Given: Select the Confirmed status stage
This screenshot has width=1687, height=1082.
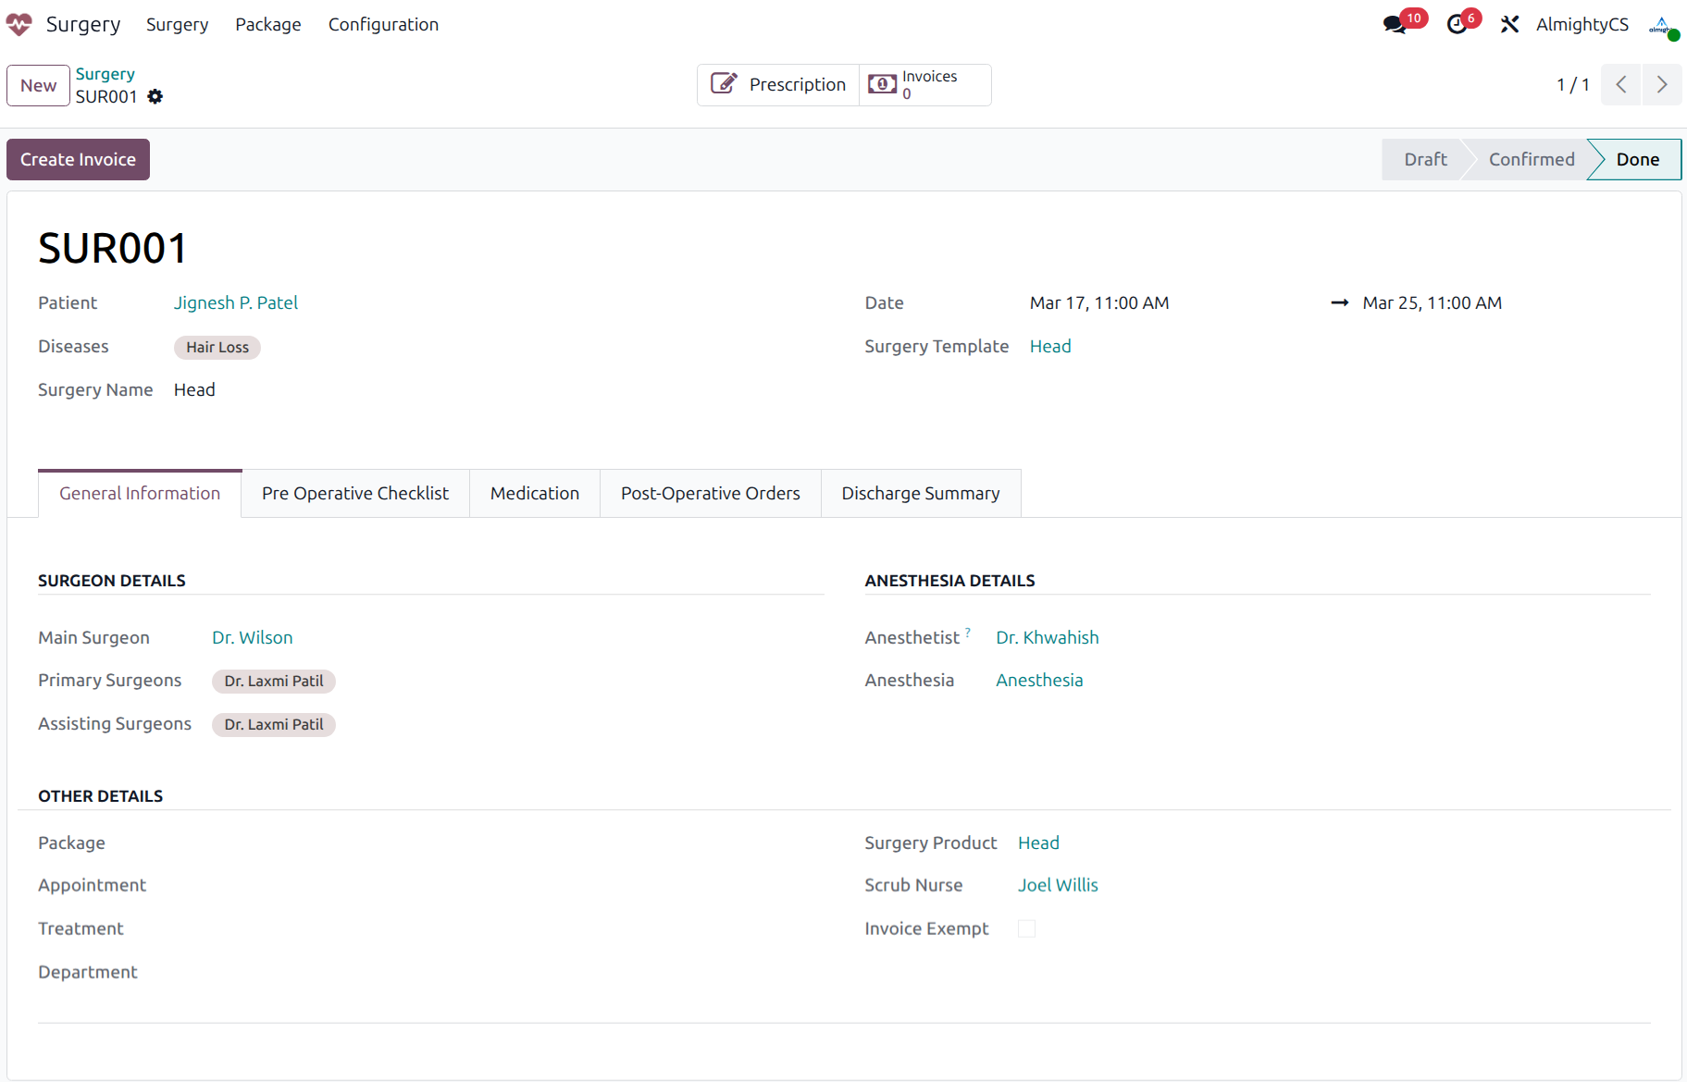Looking at the screenshot, I should pos(1531,159).
